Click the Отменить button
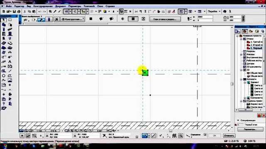266x149 pixels. (229, 136)
